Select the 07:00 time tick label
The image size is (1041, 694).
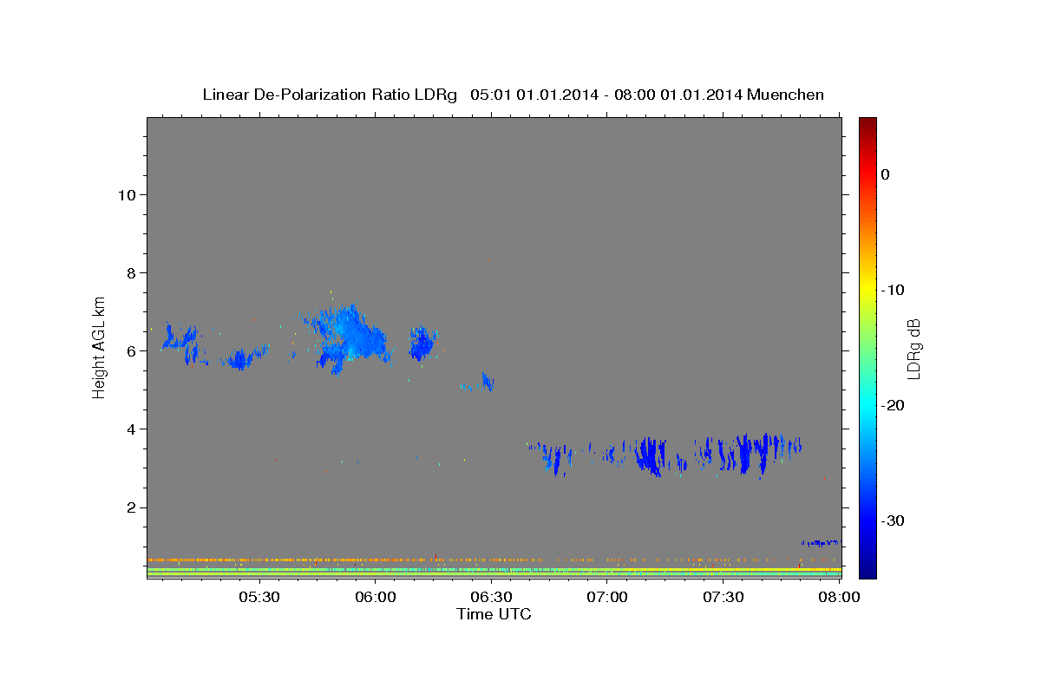[x=607, y=597]
